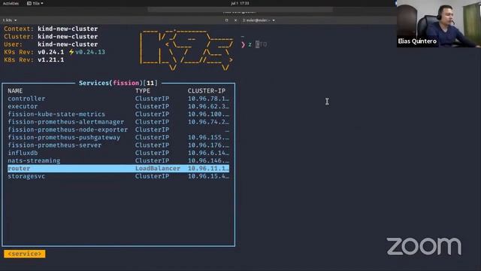This screenshot has height=271, width=481.
Task: Click the v0.24.13 update version text
Action: pos(90,52)
